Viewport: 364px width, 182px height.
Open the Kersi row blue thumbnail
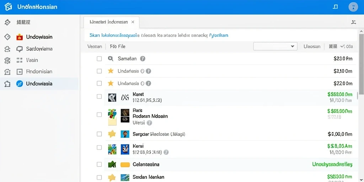tap(125, 150)
